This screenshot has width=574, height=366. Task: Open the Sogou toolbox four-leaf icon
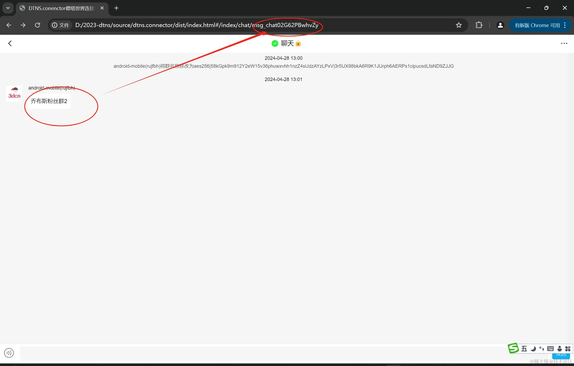pos(568,349)
